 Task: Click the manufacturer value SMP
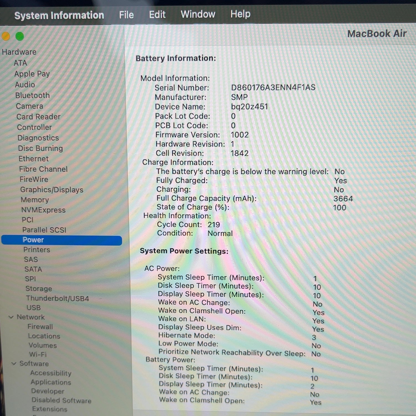point(239,97)
